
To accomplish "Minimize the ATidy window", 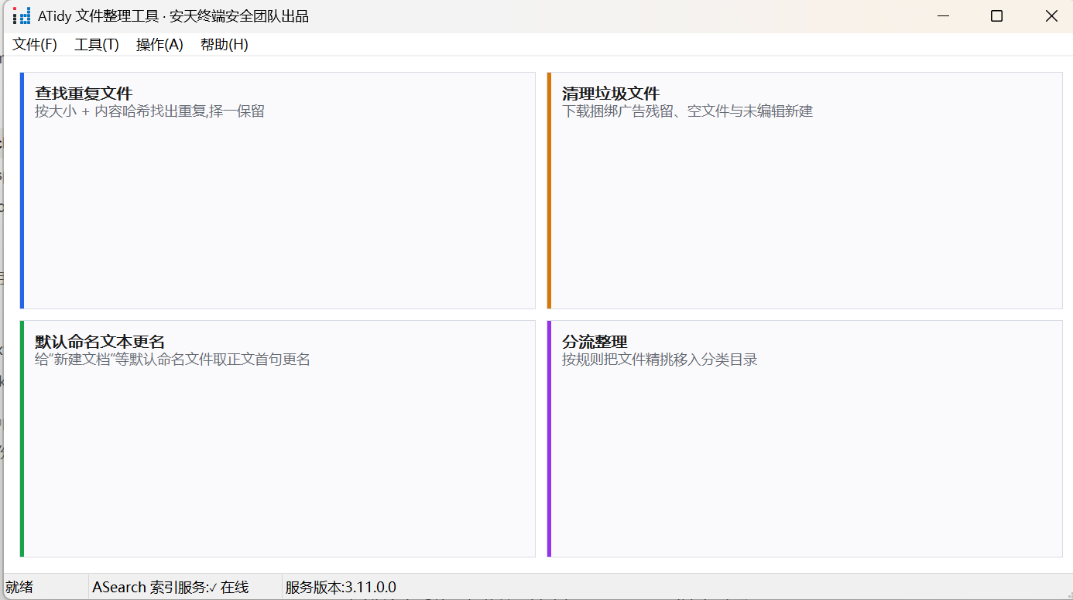I will [943, 16].
